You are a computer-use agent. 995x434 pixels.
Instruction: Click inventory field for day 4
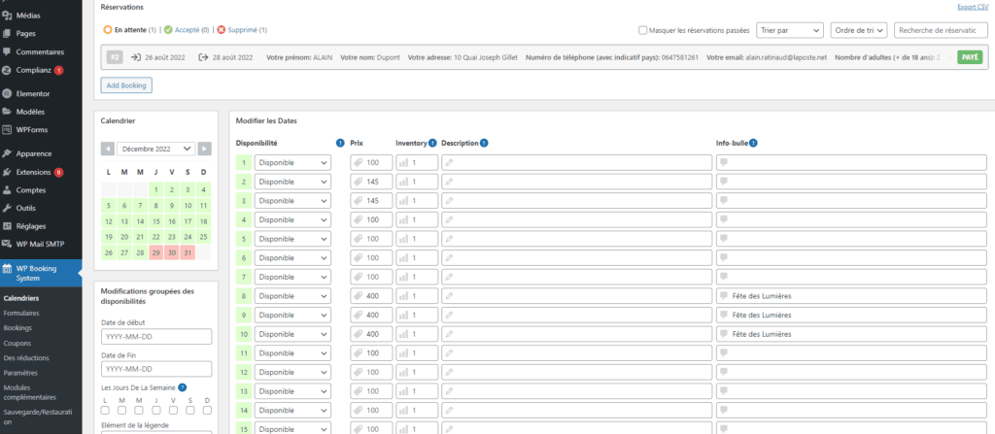tap(417, 219)
